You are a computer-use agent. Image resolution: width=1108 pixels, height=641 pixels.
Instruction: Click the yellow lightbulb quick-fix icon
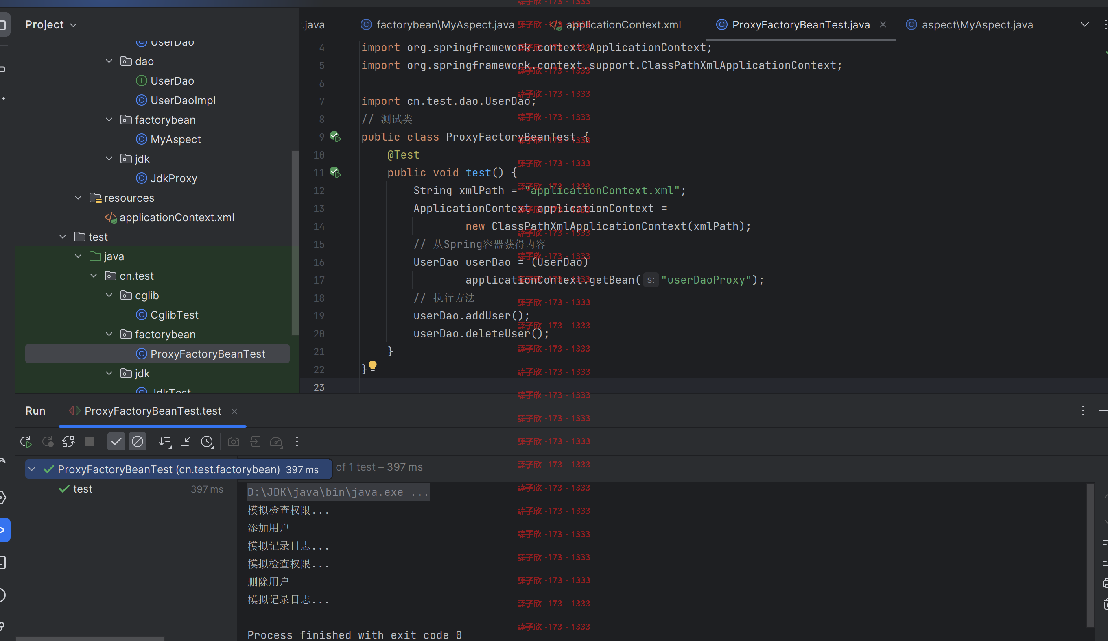372,366
